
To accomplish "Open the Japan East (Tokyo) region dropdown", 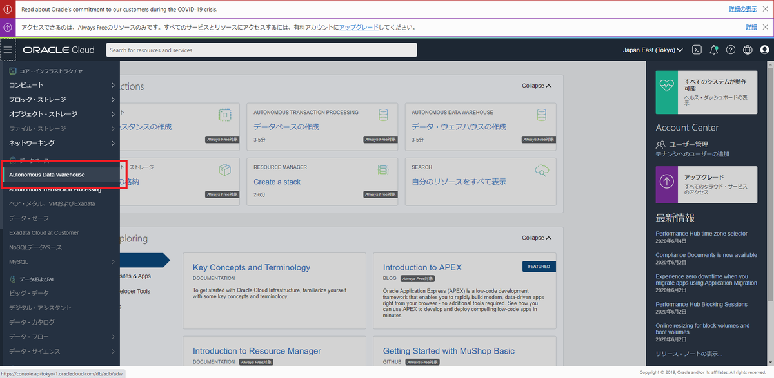I will pos(653,50).
